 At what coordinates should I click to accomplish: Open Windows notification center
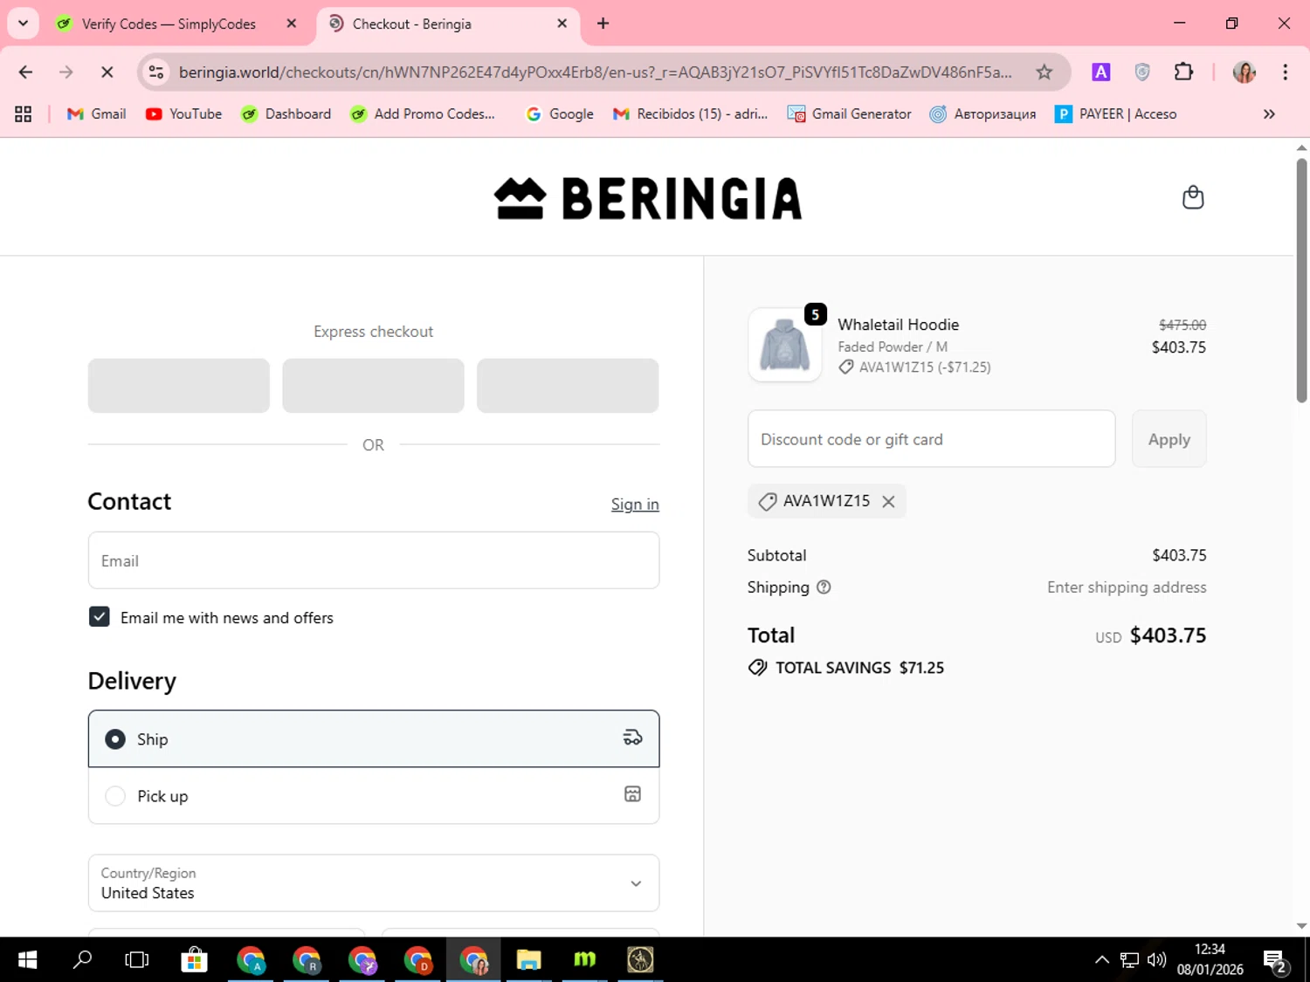1274,961
